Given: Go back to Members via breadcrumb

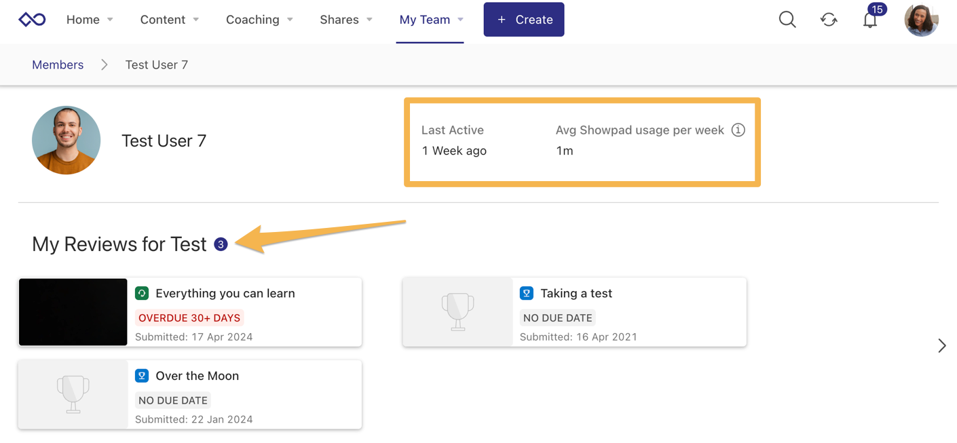Looking at the screenshot, I should [x=58, y=65].
